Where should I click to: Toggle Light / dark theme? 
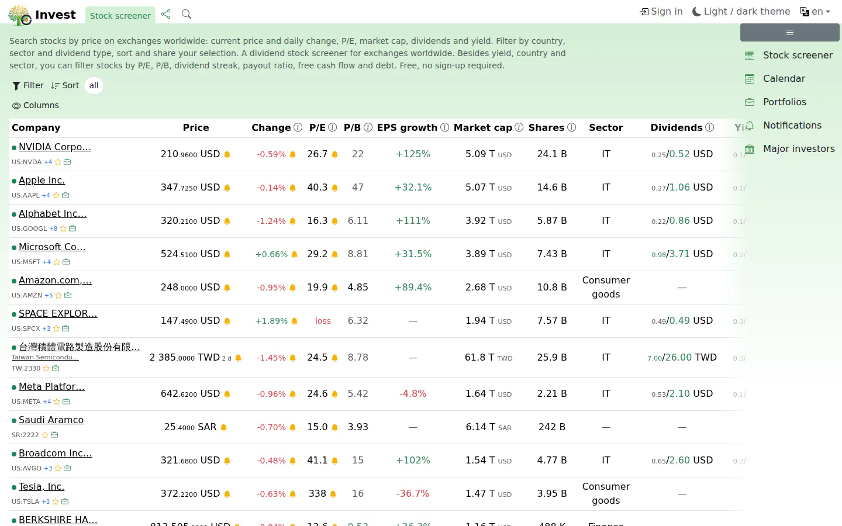pos(741,12)
